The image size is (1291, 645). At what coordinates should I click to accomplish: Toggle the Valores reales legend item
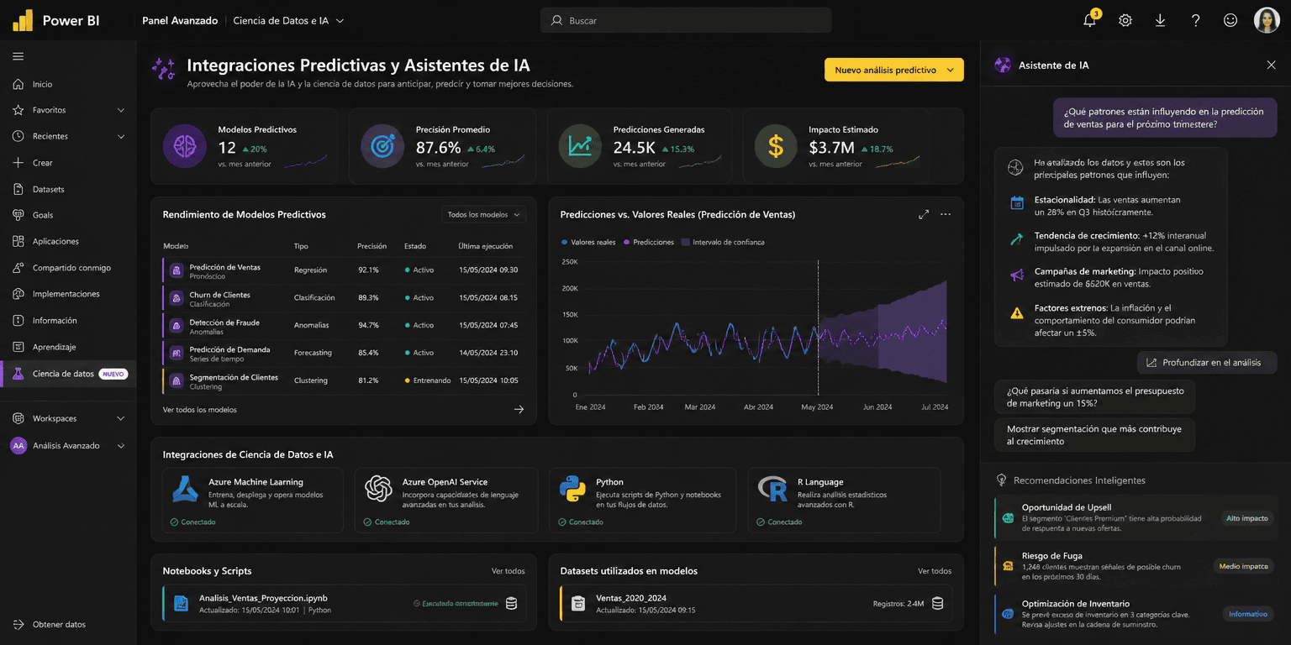pyautogui.click(x=588, y=242)
